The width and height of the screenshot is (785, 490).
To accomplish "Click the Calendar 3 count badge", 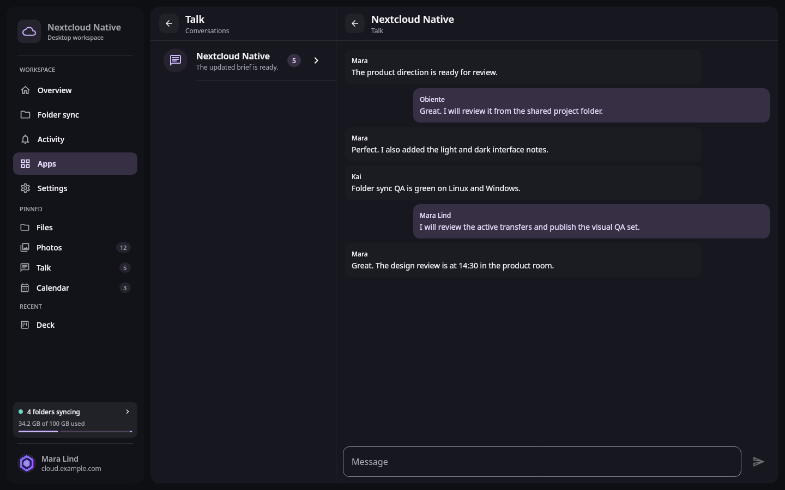I will tap(125, 288).
